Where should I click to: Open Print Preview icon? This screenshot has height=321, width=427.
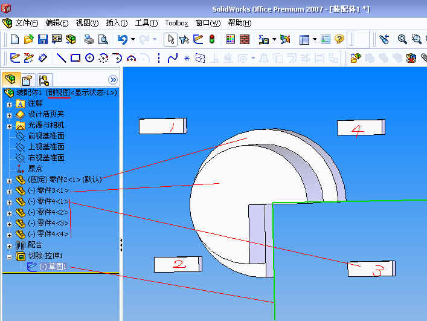click(103, 39)
